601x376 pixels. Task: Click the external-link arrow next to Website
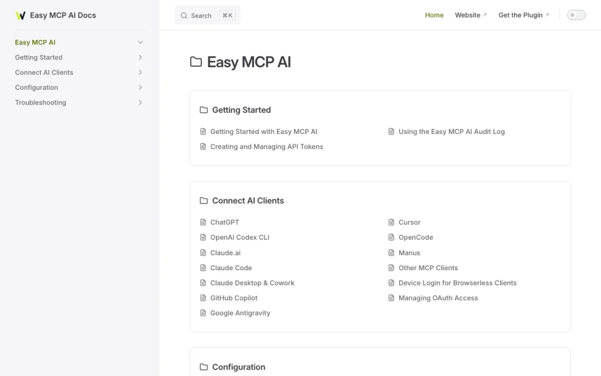tap(485, 15)
